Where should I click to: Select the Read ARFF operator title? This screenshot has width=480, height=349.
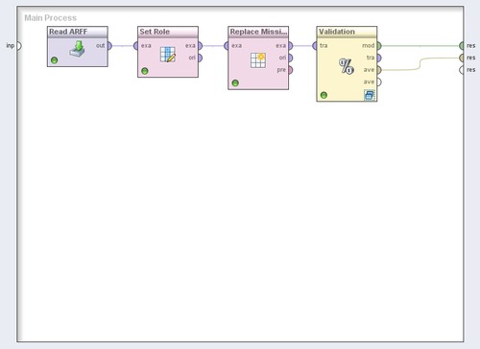click(x=68, y=32)
